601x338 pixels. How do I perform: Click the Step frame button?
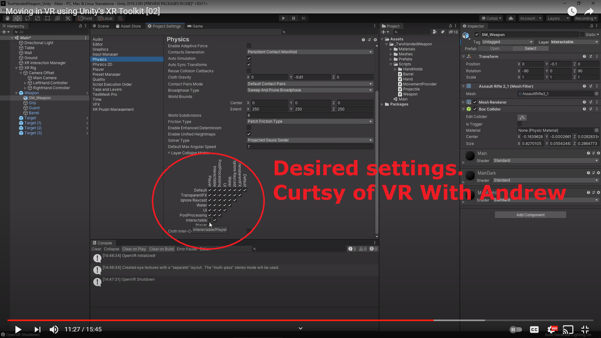click(303, 18)
